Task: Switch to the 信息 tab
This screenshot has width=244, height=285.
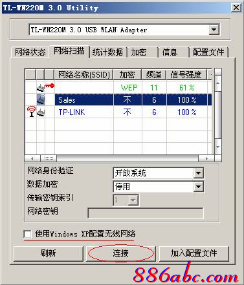Action: coord(173,52)
